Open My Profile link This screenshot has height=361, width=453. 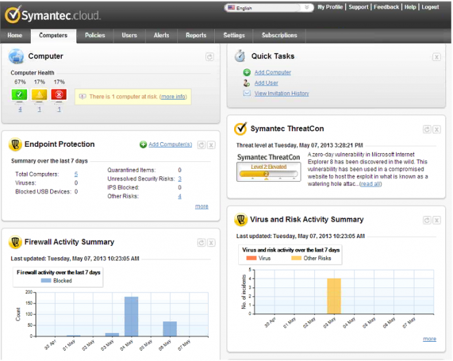click(x=330, y=7)
